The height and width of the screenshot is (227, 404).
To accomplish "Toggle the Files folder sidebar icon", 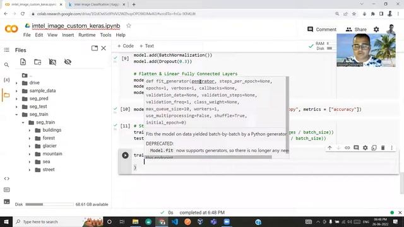I will click(7, 95).
